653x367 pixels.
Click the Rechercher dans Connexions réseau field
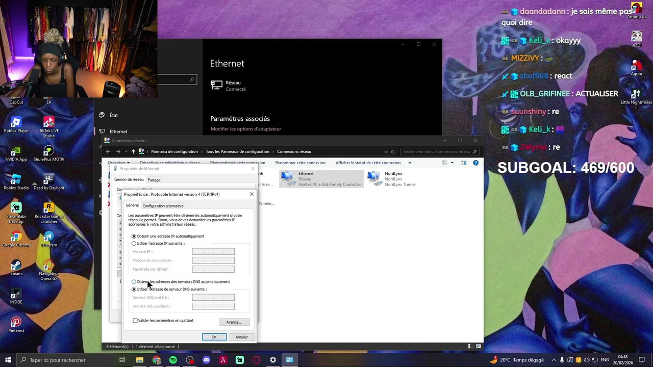(439, 151)
